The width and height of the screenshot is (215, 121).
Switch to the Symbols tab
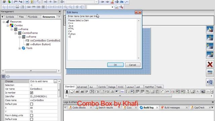click(10, 17)
